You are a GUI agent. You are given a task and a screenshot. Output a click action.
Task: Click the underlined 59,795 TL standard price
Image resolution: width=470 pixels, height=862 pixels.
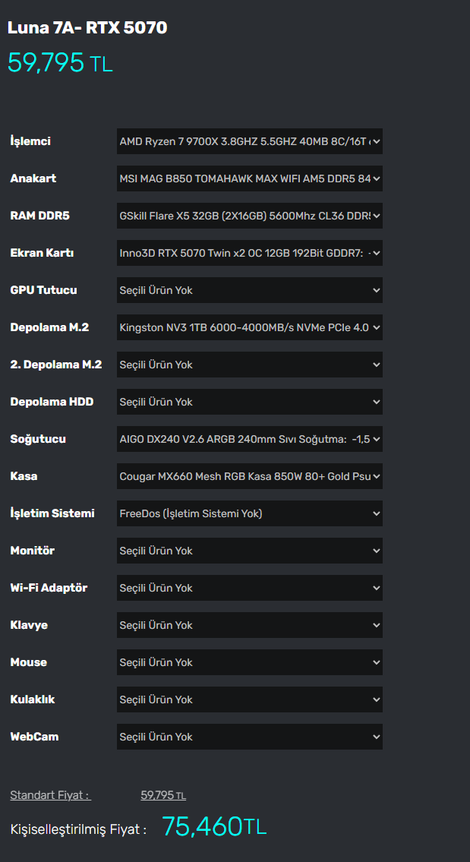pyautogui.click(x=163, y=795)
